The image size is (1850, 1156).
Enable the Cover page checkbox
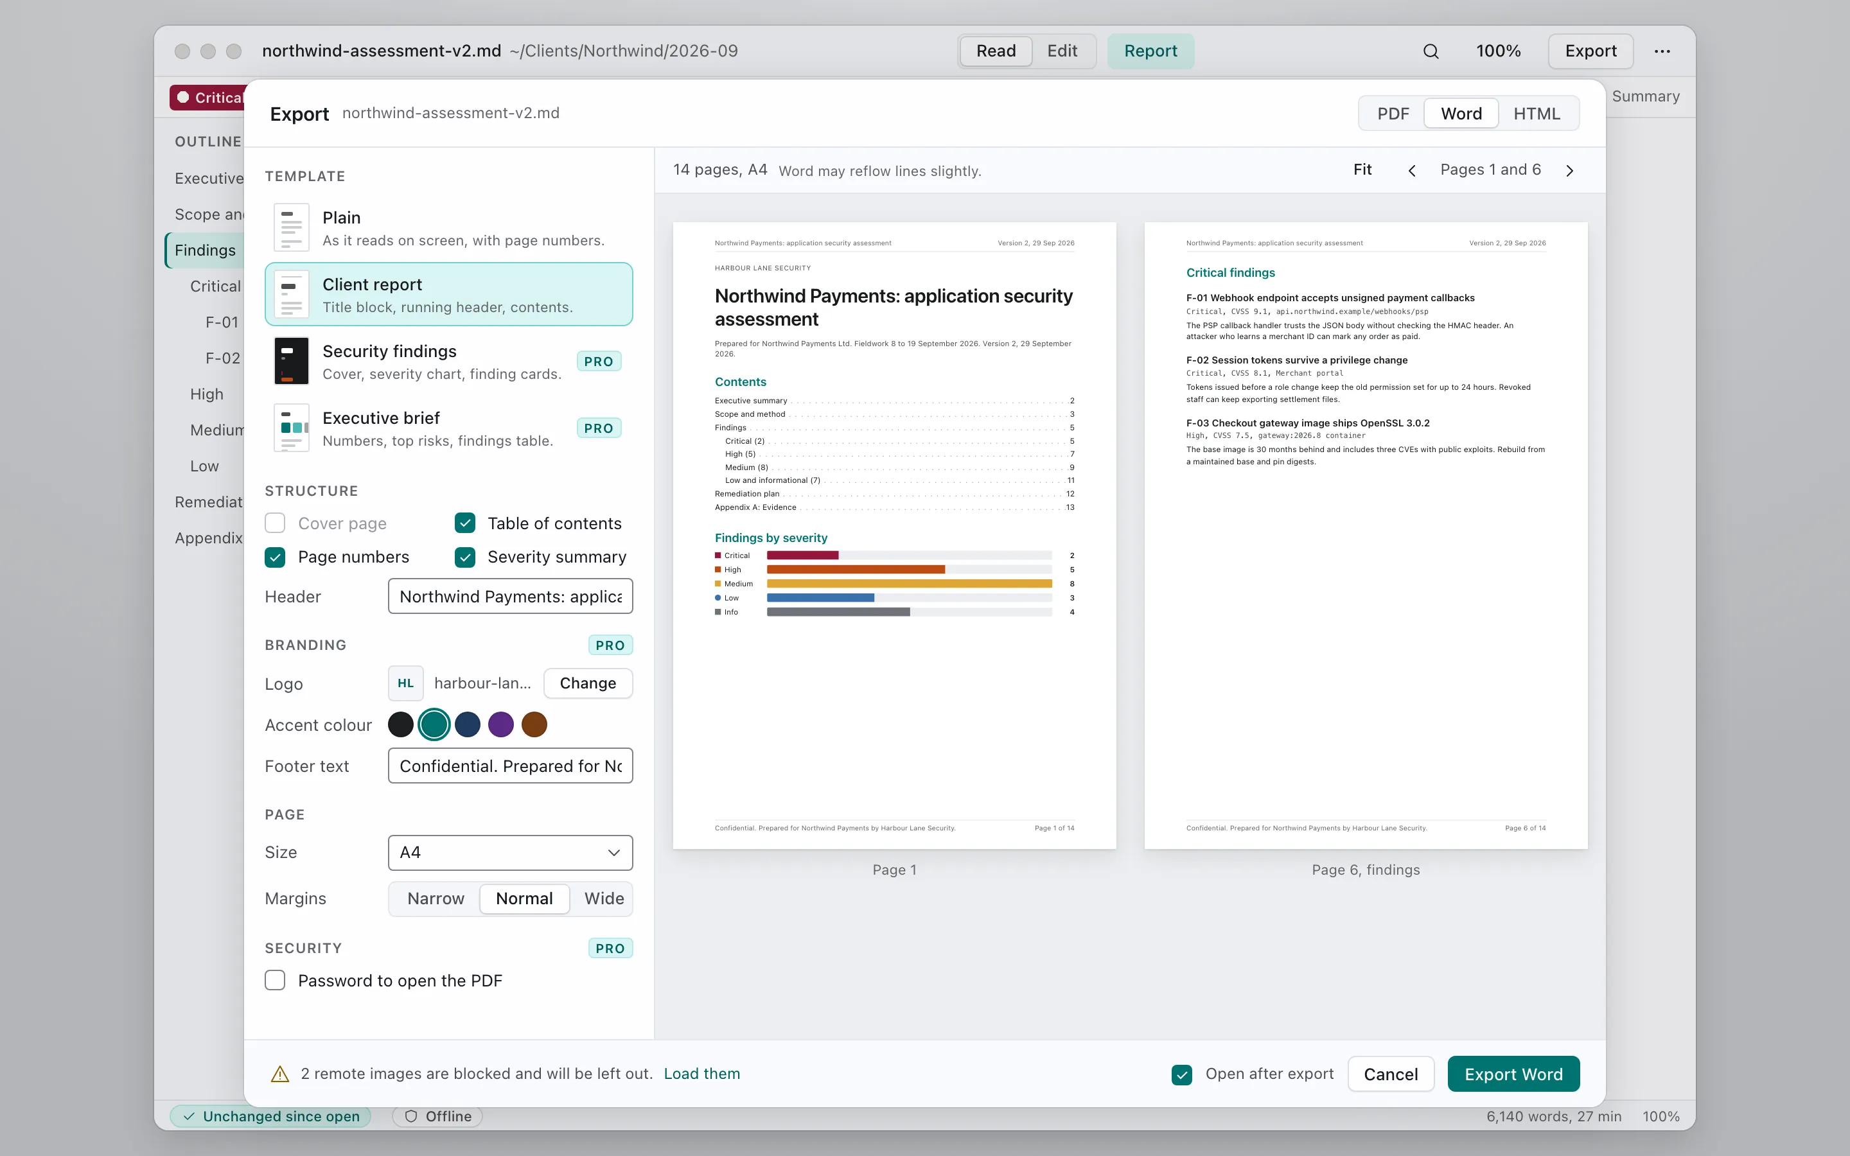coord(275,523)
